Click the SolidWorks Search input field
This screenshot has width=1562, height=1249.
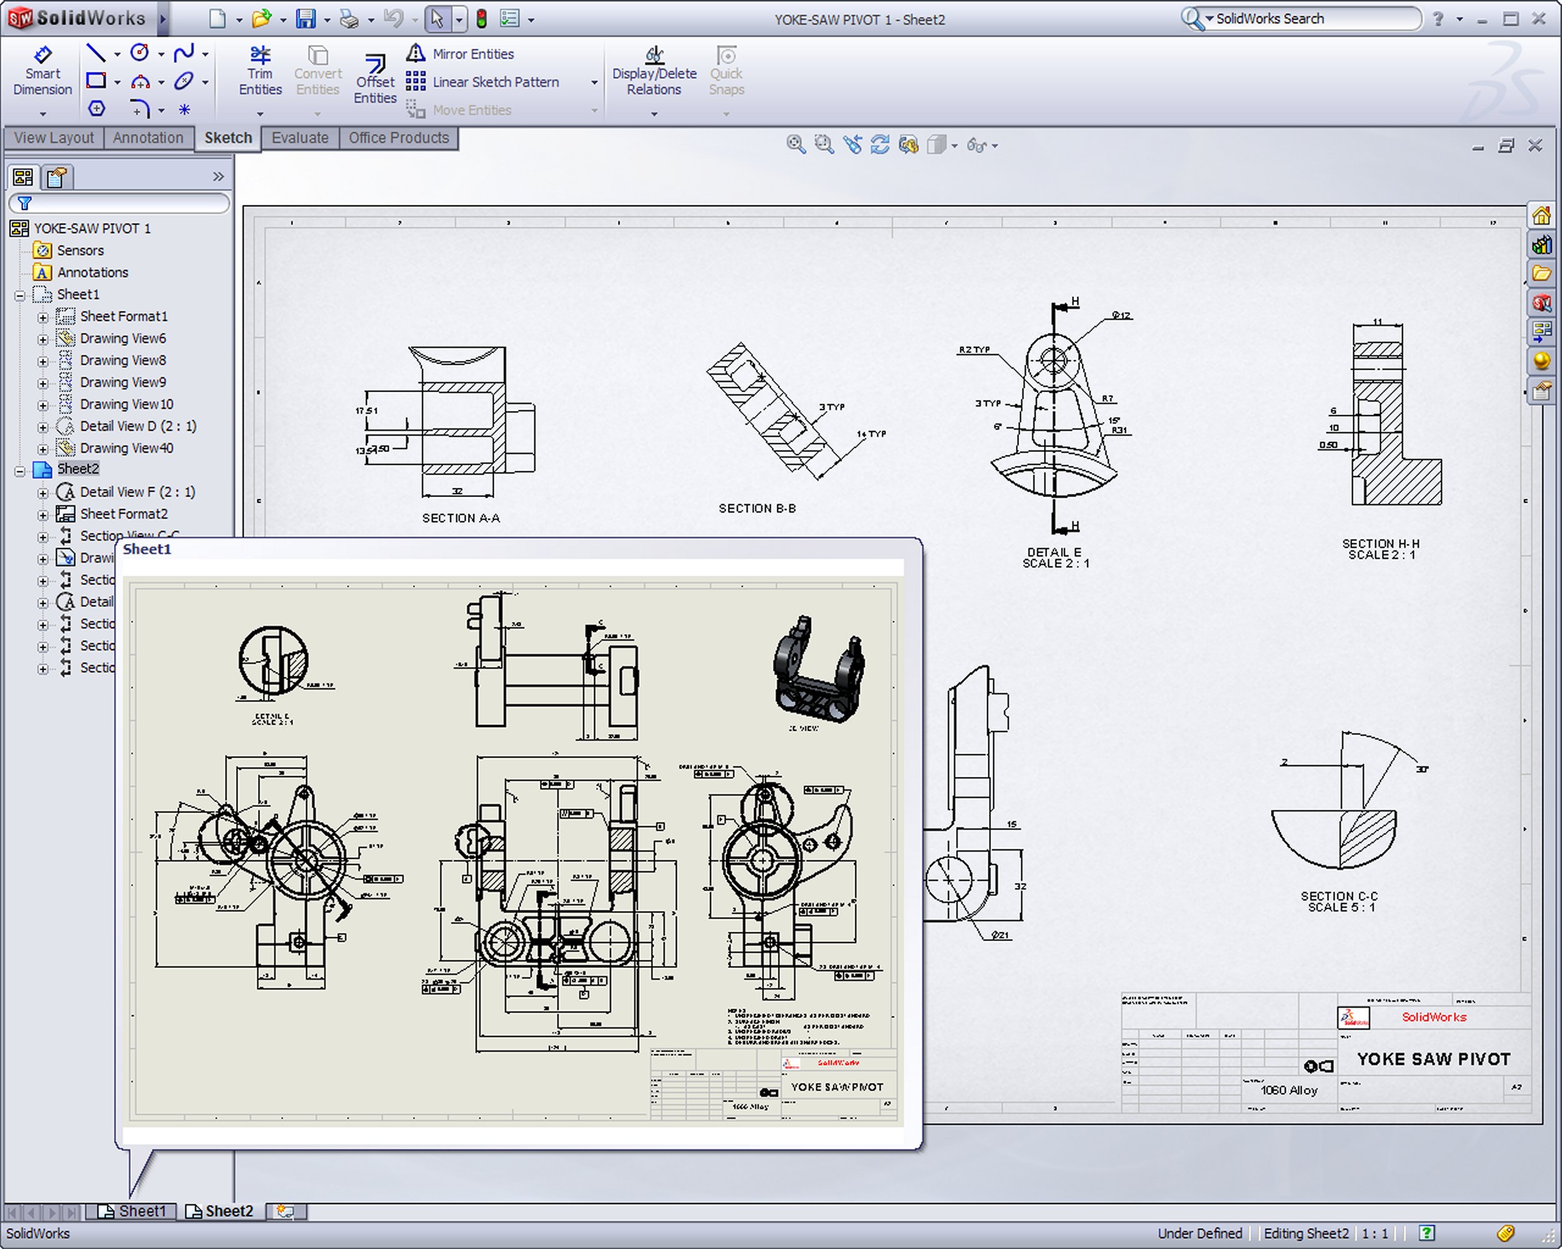(1311, 19)
